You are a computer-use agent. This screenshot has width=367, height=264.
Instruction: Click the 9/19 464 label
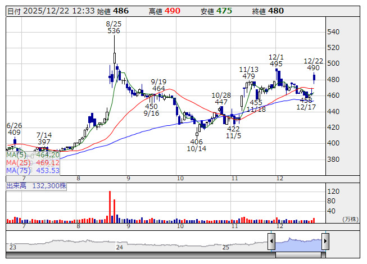[x=158, y=85]
